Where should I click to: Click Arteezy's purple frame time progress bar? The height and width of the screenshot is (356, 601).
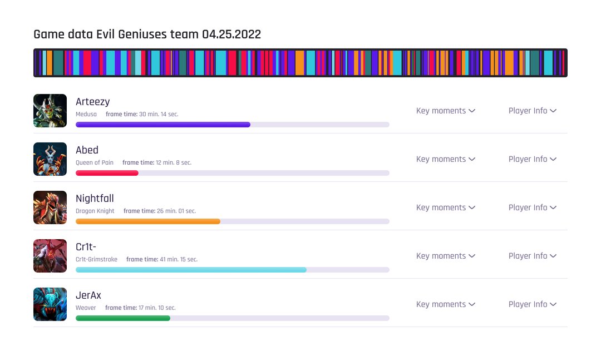[x=232, y=125]
